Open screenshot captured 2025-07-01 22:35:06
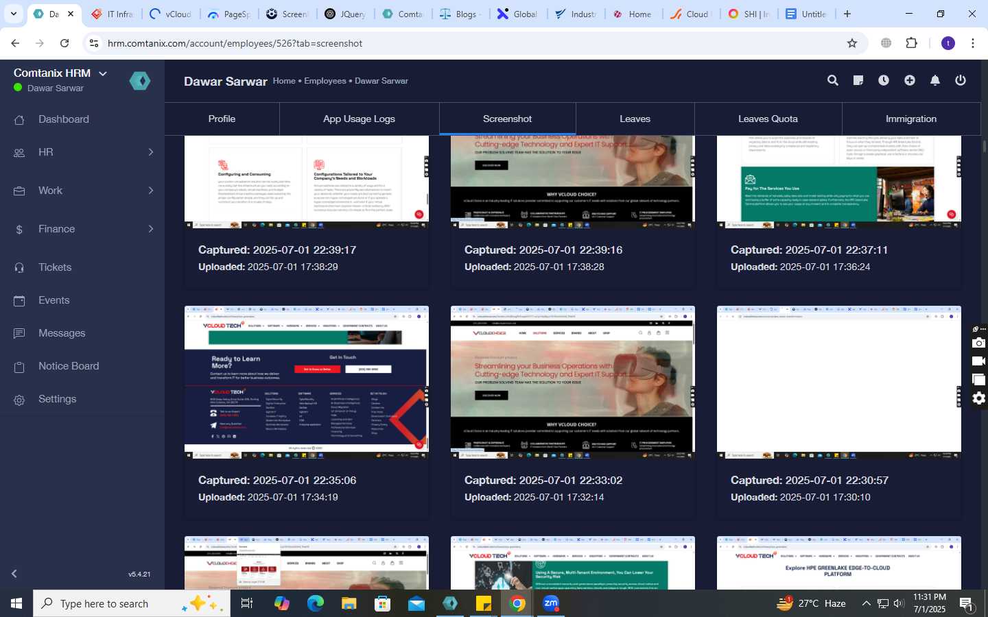Viewport: 988px width, 617px height. tap(307, 382)
